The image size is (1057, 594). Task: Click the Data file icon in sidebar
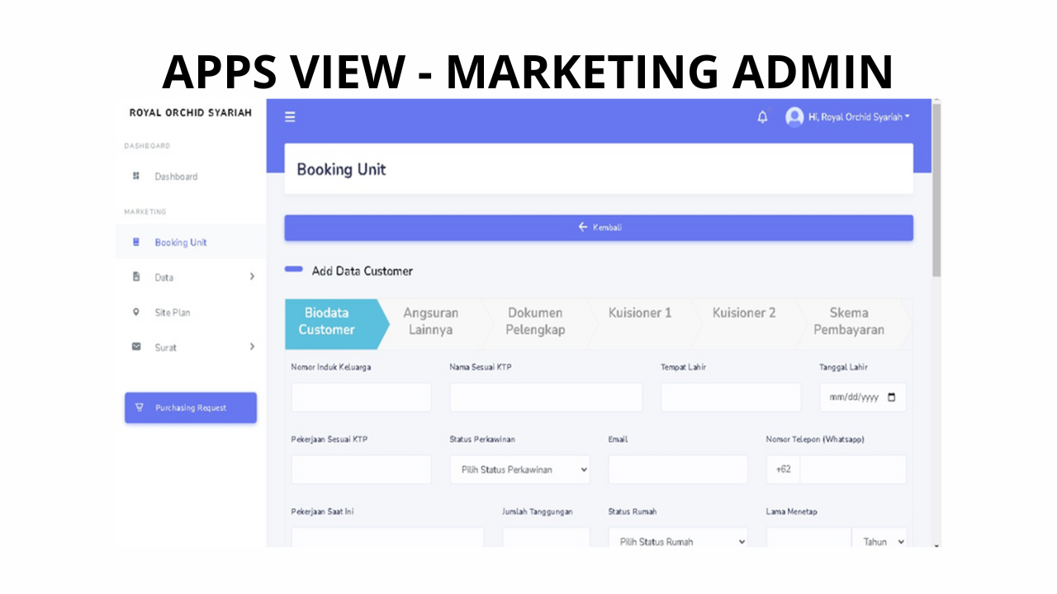point(136,277)
